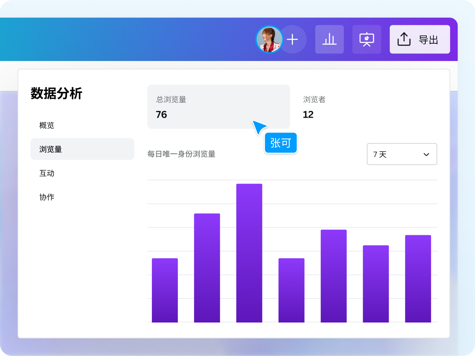This screenshot has width=475, height=356.
Task: Go to the 协作 sidebar item
Action: [x=47, y=197]
